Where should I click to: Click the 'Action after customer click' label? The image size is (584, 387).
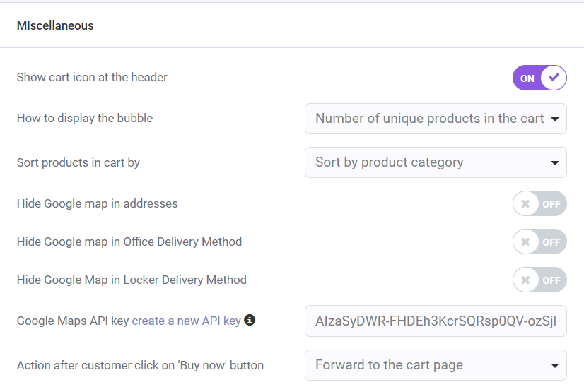140,365
